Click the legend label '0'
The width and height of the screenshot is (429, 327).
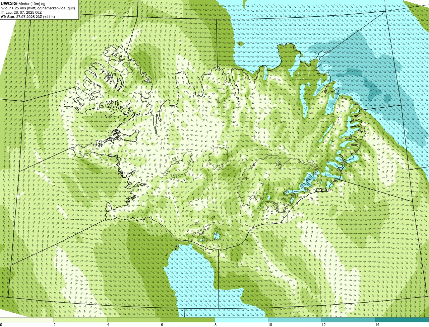point(1,325)
